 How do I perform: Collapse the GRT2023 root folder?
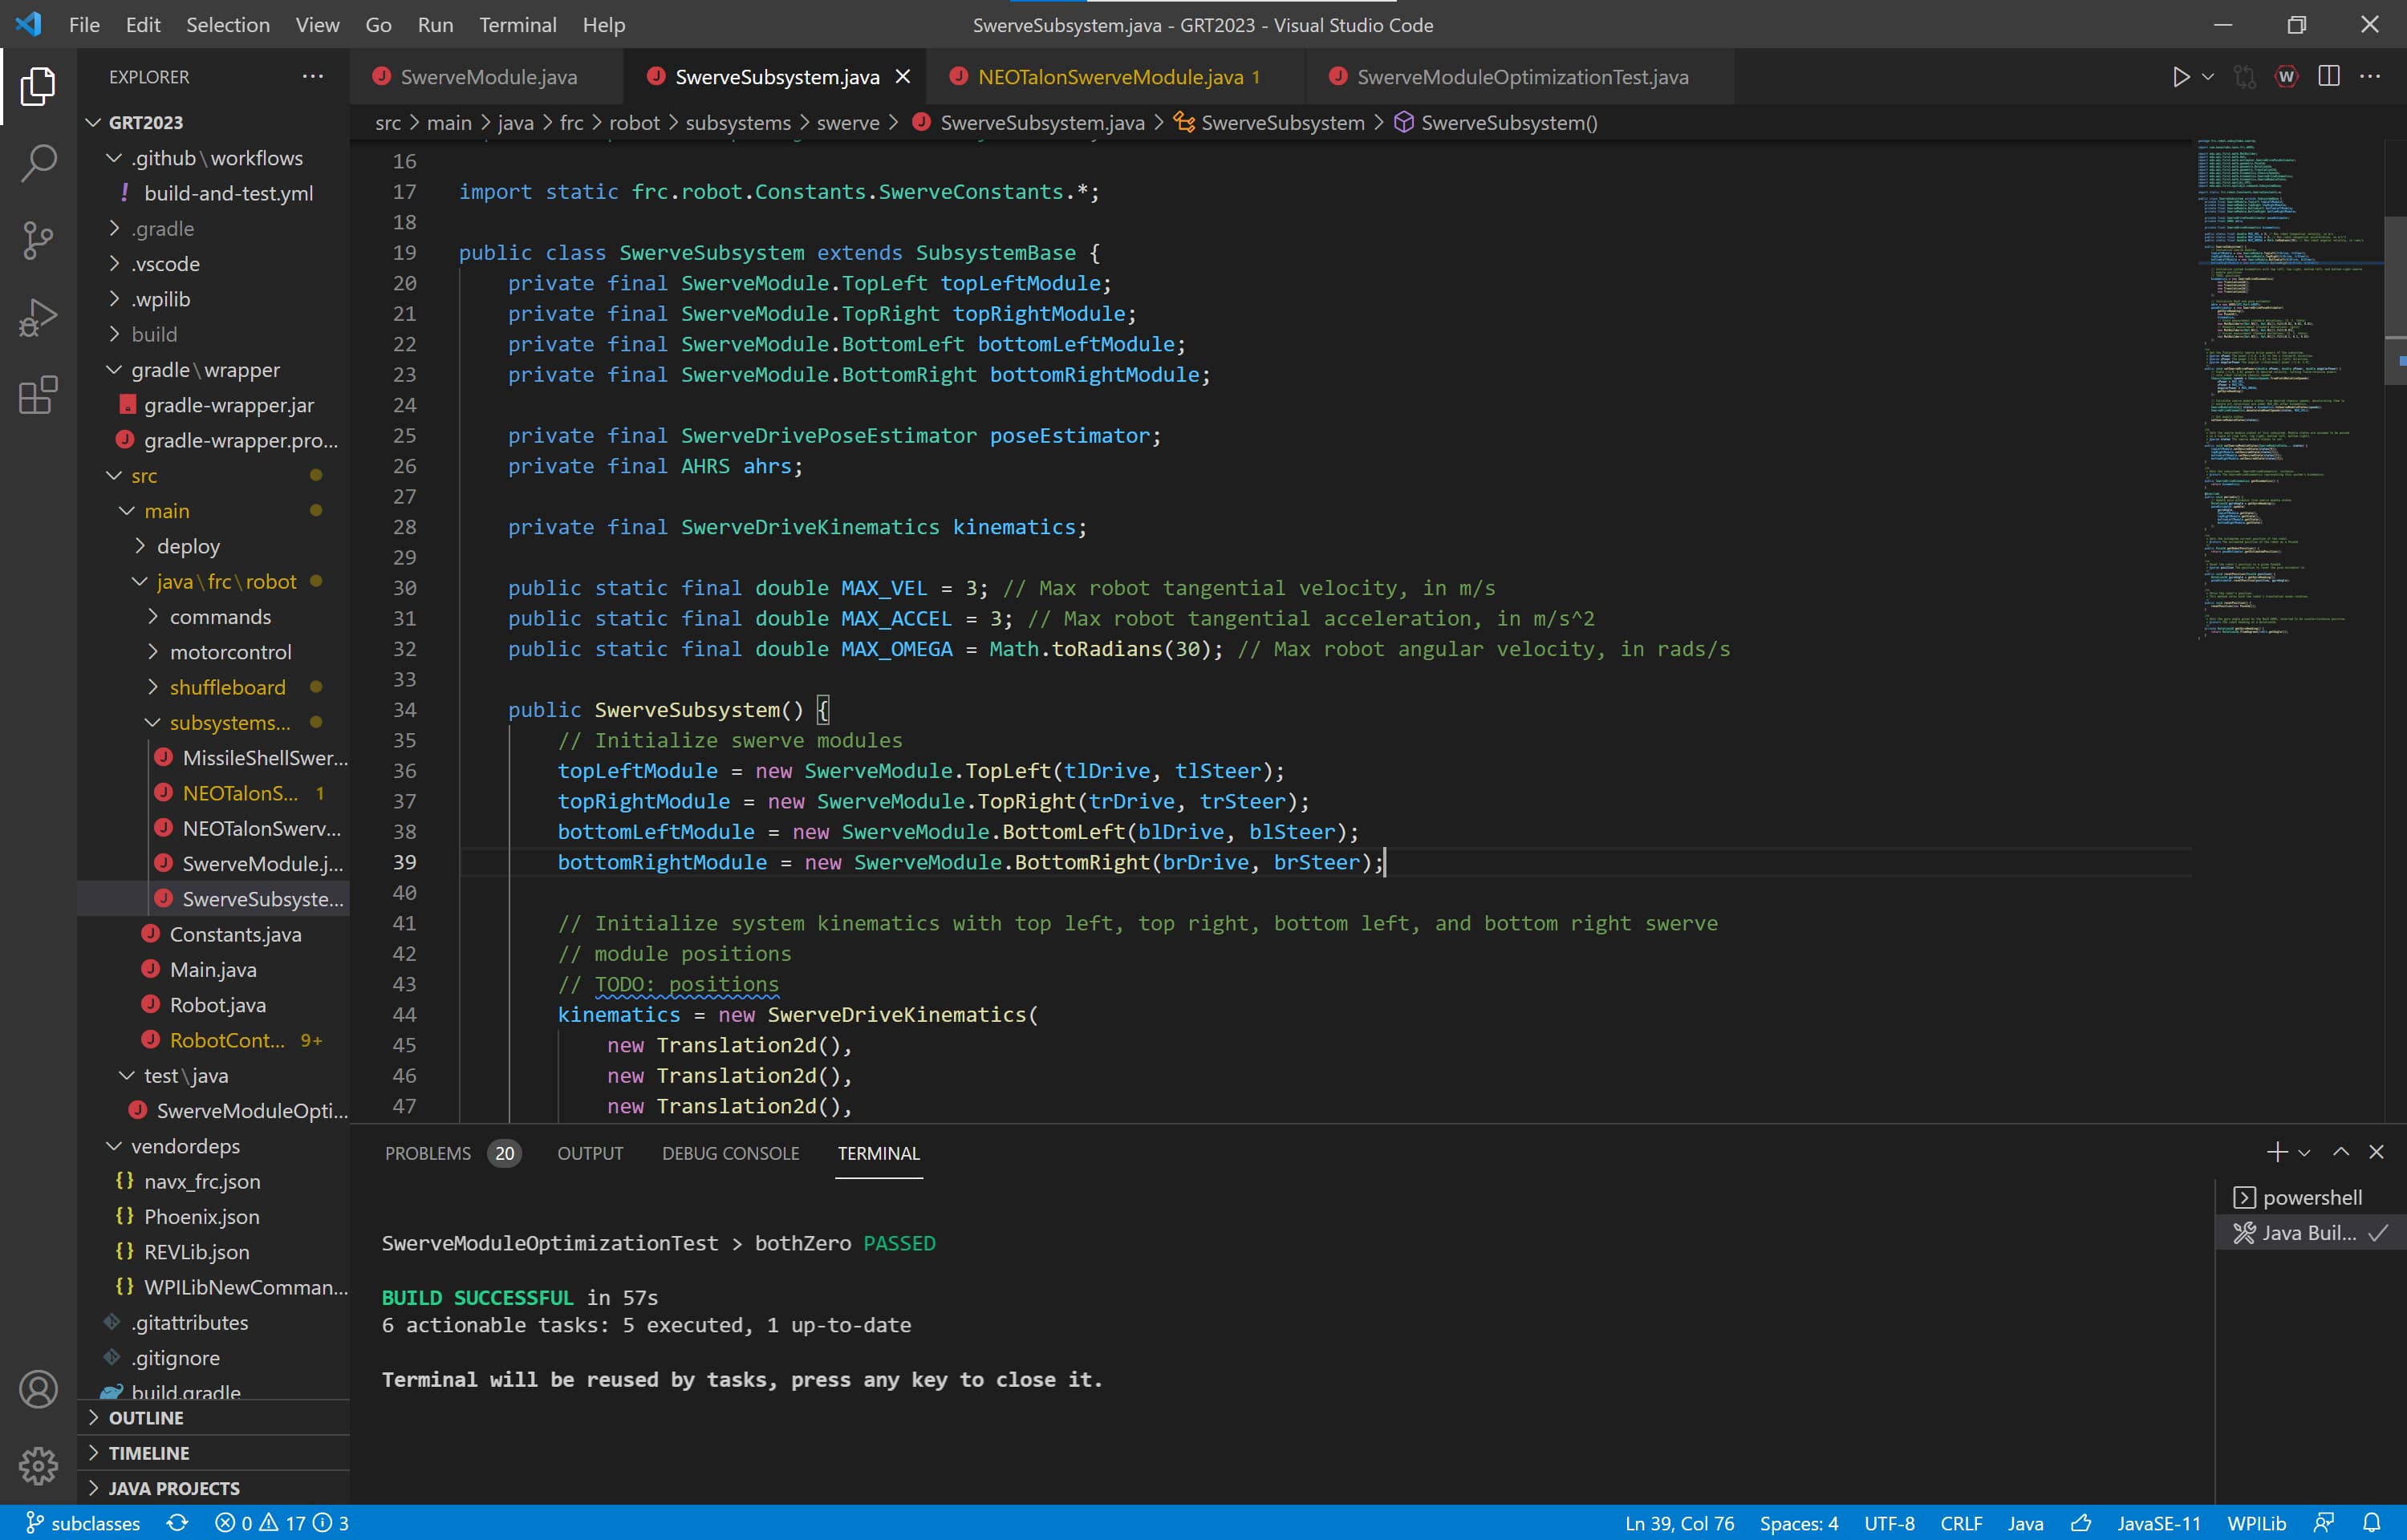tap(214, 122)
